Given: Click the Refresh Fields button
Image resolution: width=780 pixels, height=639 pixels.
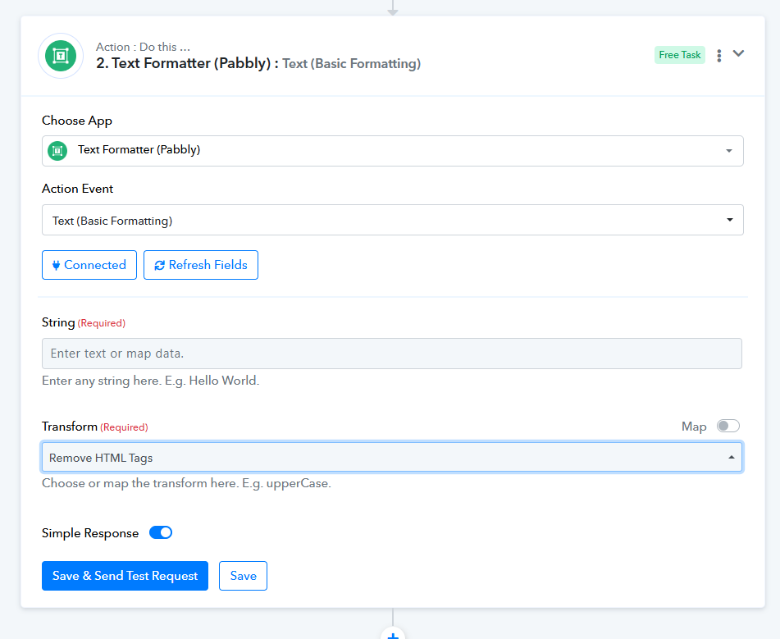Looking at the screenshot, I should pyautogui.click(x=200, y=265).
